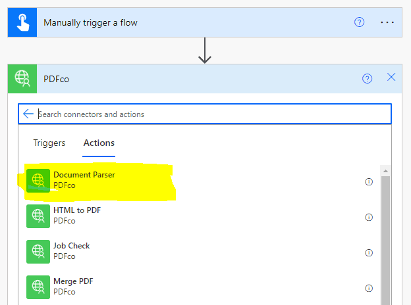Click the PDFco card title
Viewport: 411px width, 305px height.
57,79
